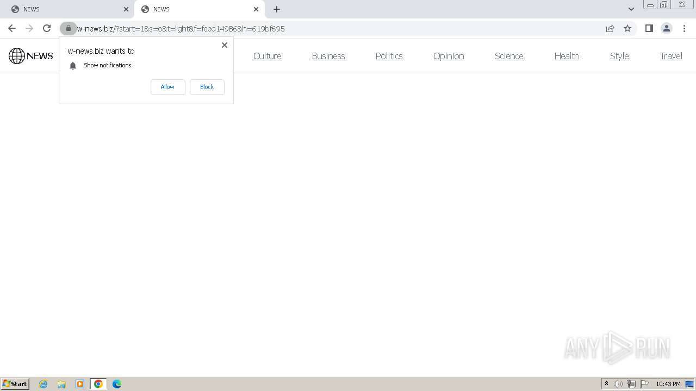696x391 pixels.
Task: Close the second NEWS tab
Action: [256, 9]
